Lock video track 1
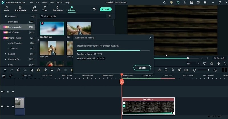This screenshot has height=119, width=228. tap(8, 106)
